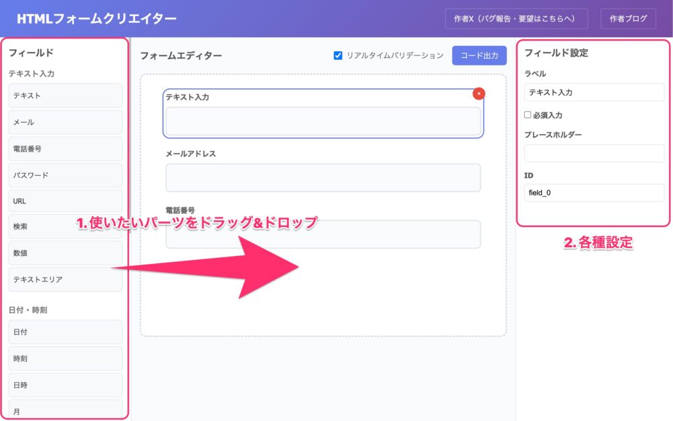The image size is (673, 421).
Task: Click the 日付・時刻 section label
Action: point(28,310)
